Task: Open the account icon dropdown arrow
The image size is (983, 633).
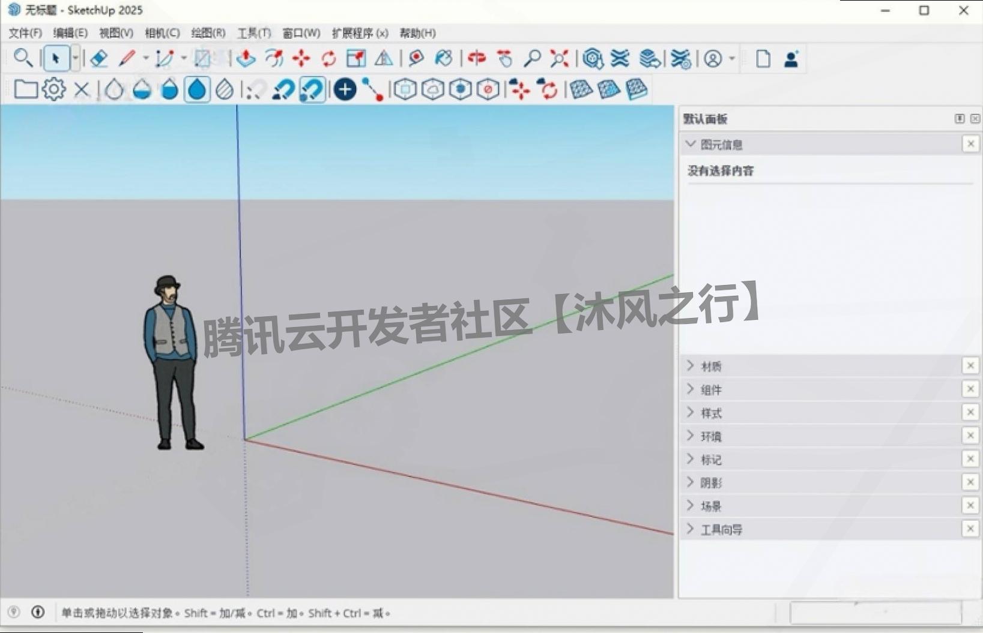Action: click(731, 59)
